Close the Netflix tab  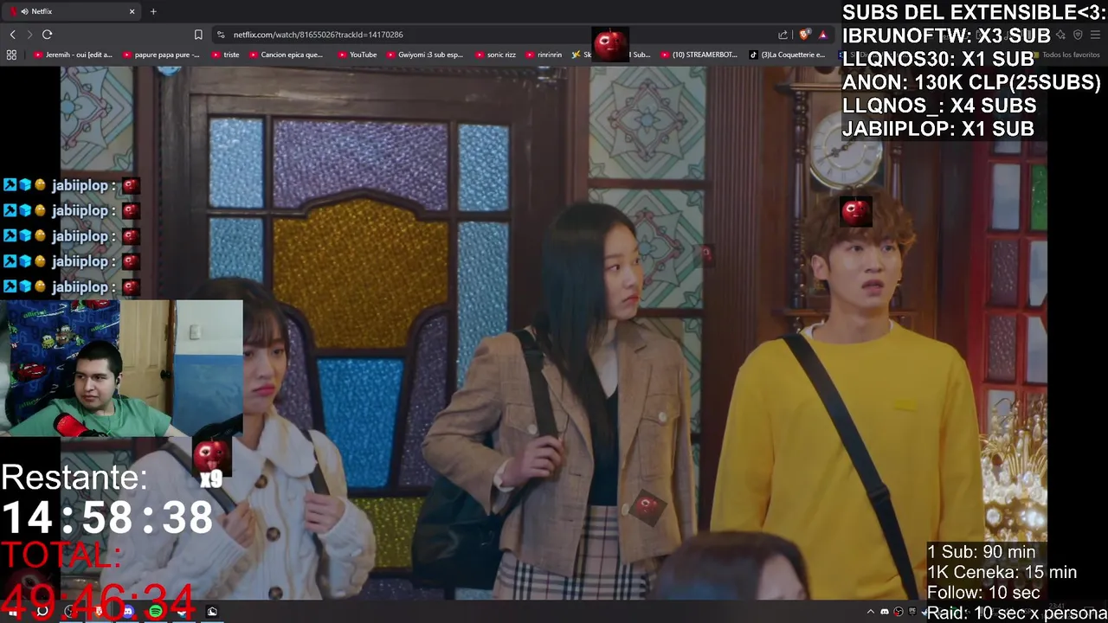132,11
